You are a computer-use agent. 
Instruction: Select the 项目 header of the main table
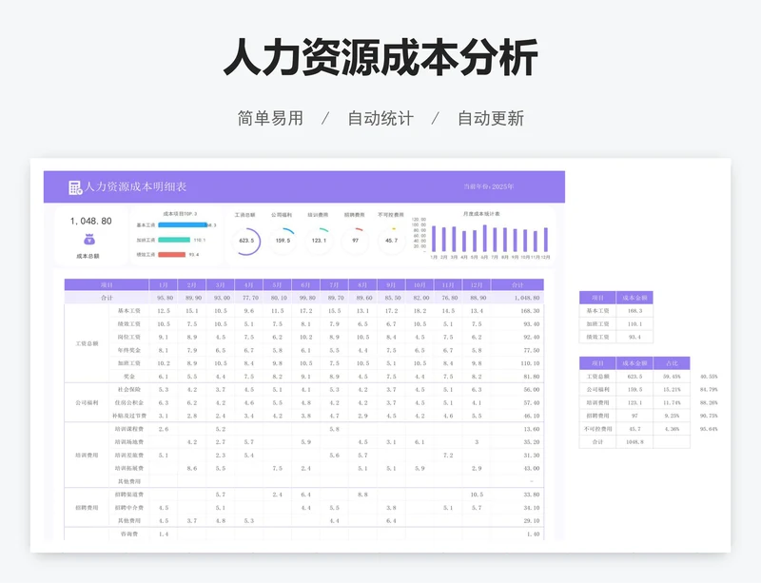(107, 285)
